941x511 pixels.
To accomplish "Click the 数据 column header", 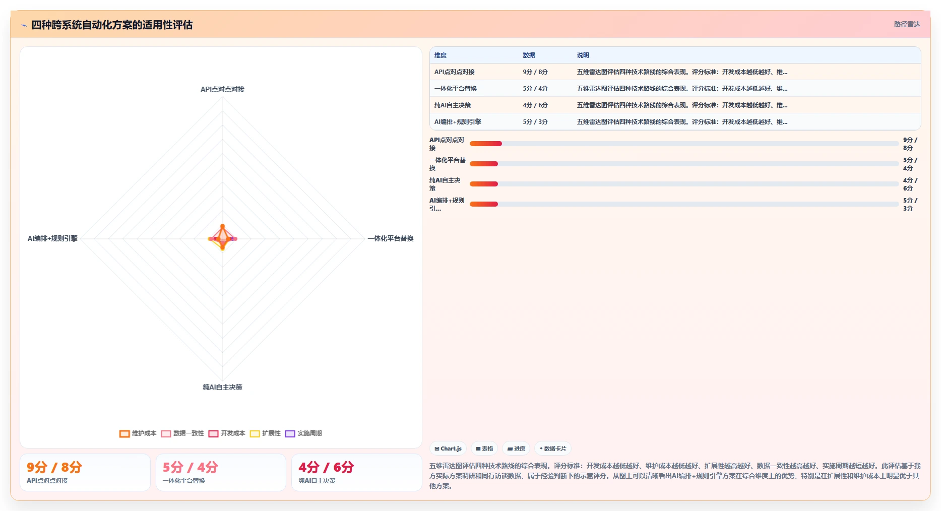I will 529,55.
